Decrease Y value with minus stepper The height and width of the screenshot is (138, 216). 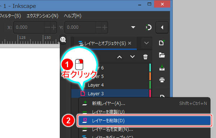pos(99,27)
